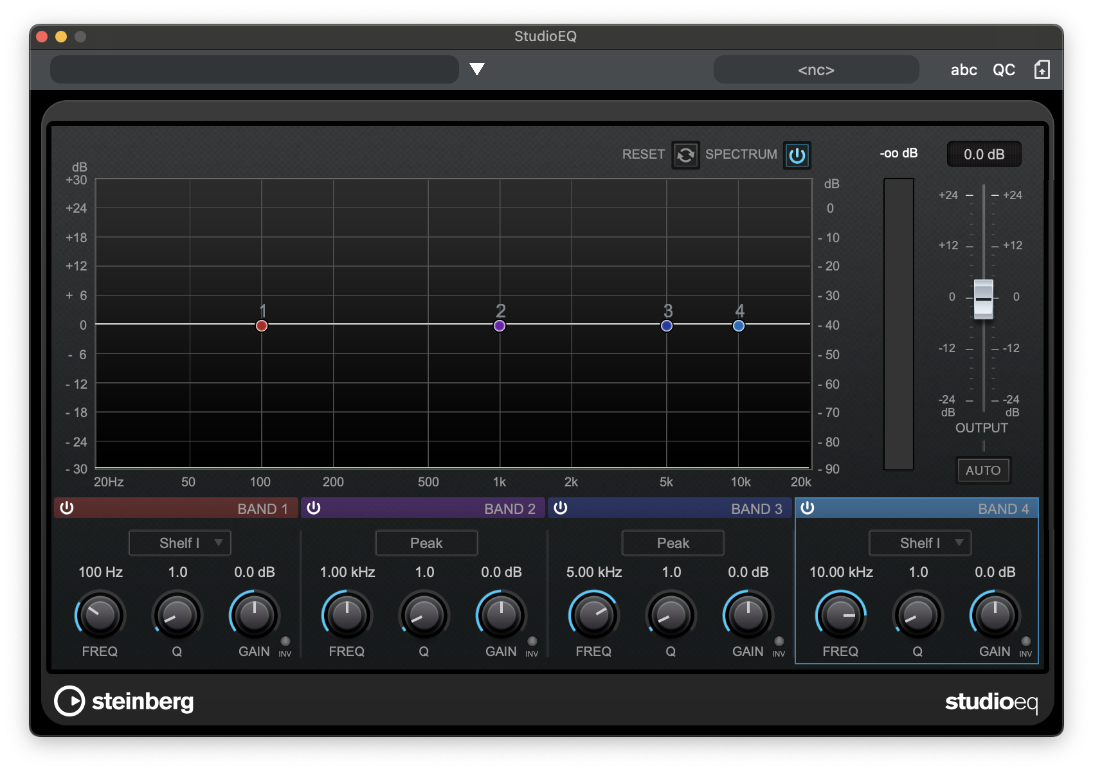Enable the AUTO output gain button

pos(982,470)
